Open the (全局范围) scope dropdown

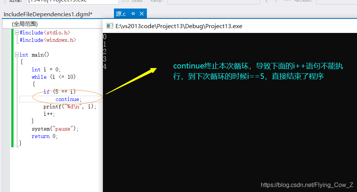(x=53, y=24)
